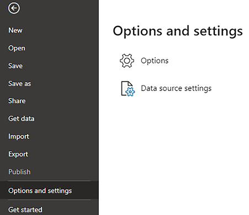
Task: Click the divider line above Get started
Action: coord(50,200)
